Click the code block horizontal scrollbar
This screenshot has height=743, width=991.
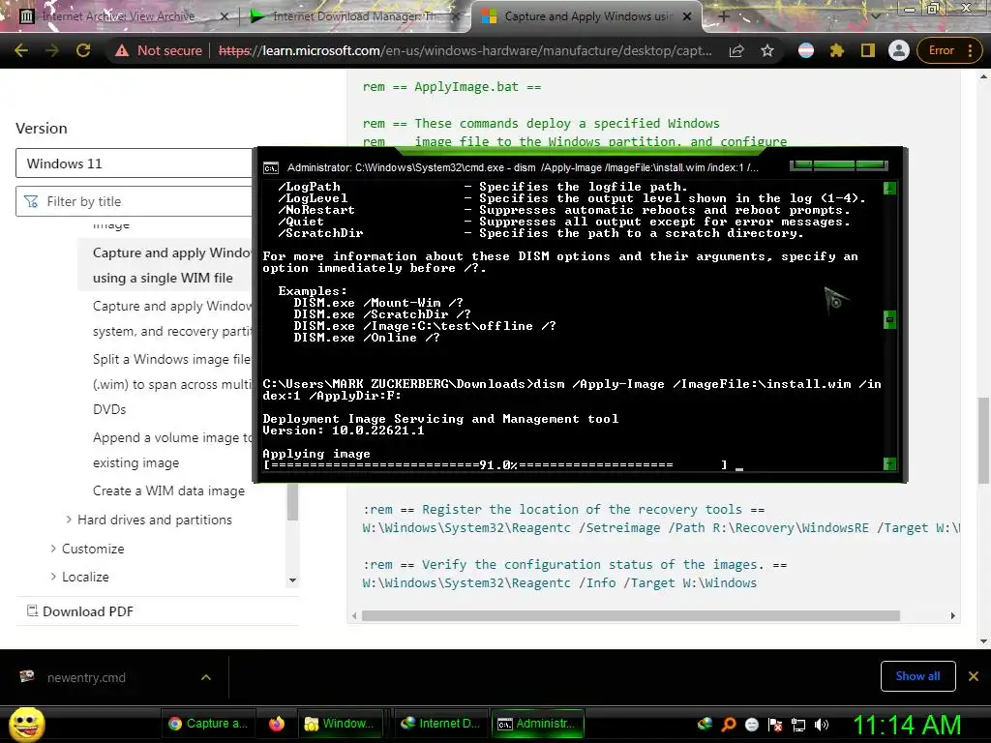click(x=631, y=615)
